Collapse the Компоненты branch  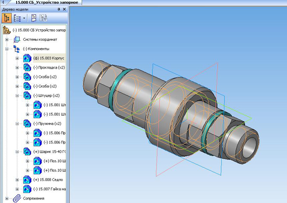pyautogui.click(x=7, y=49)
